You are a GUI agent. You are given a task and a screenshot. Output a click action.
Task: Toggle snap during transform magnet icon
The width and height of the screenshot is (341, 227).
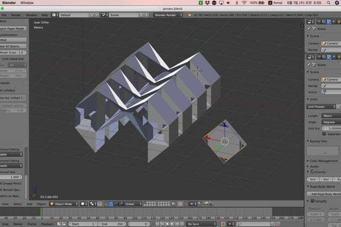(186, 204)
